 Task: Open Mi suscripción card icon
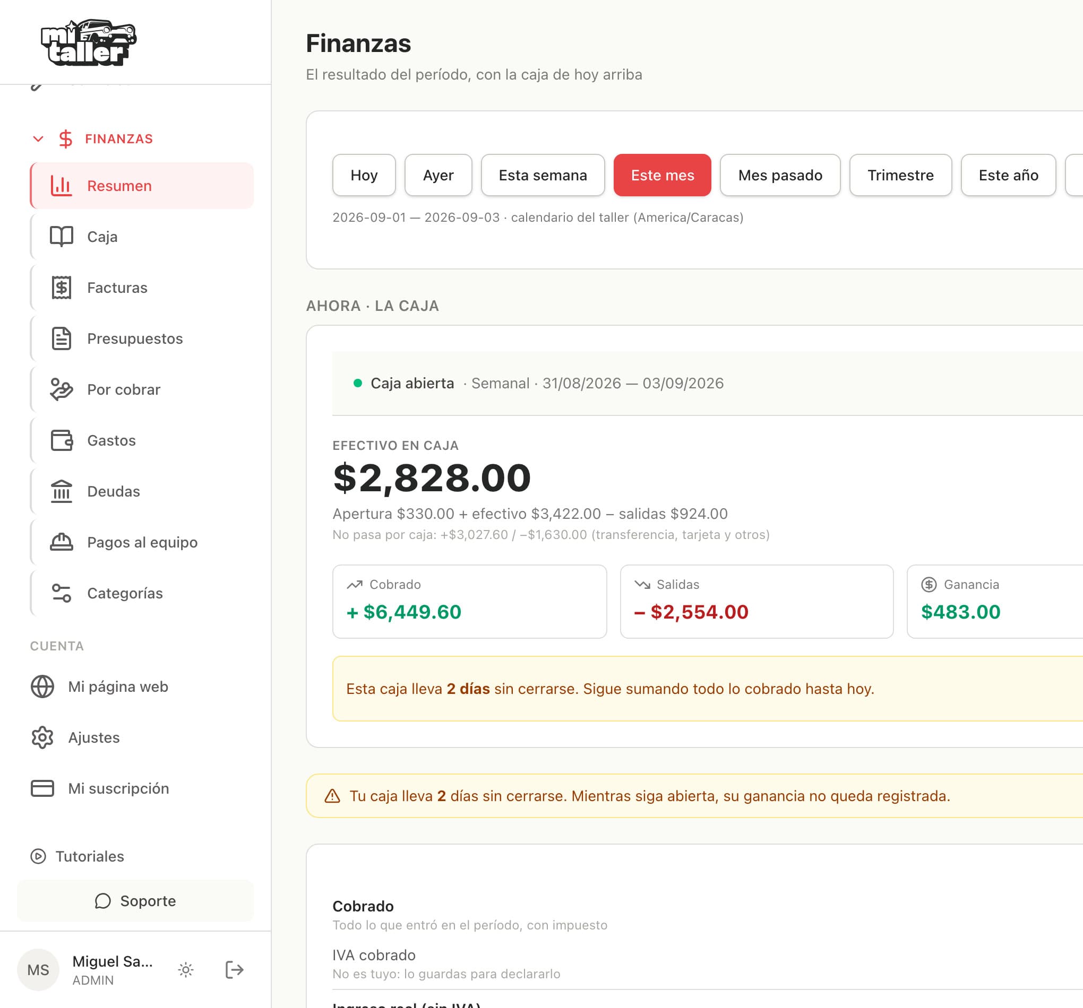42,788
